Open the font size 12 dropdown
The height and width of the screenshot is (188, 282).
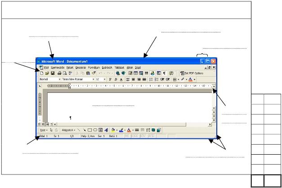(x=105, y=79)
